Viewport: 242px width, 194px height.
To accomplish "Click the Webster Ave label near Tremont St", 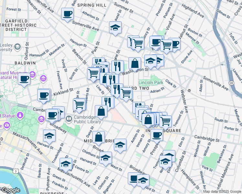I will (184, 101).
